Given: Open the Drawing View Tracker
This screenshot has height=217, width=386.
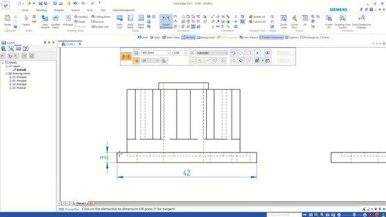Looking at the screenshot, I should pyautogui.click(x=343, y=22).
